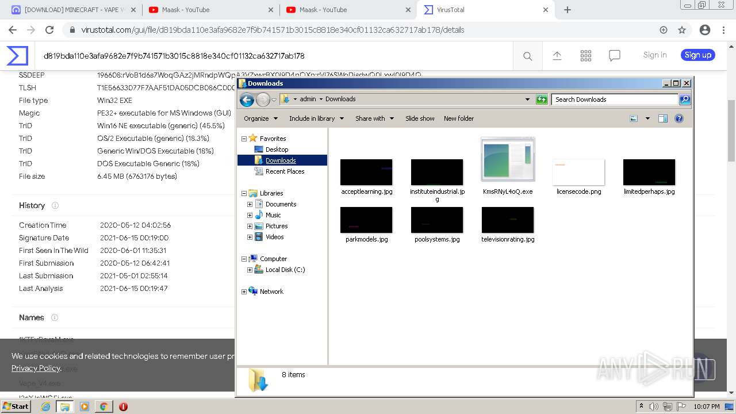Viewport: 736px width, 414px height.
Task: Select Music library in tree
Action: pos(273,215)
